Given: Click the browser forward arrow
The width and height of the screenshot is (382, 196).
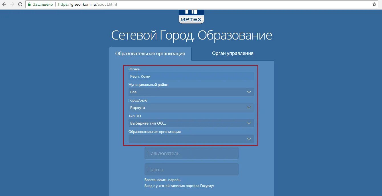Looking at the screenshot, I should pyautogui.click(x=12, y=4).
